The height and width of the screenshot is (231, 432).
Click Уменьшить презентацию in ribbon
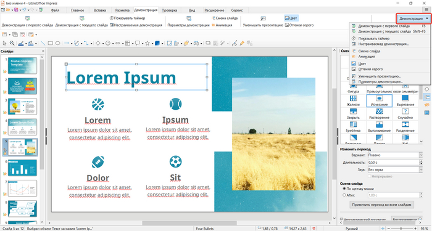[263, 22]
